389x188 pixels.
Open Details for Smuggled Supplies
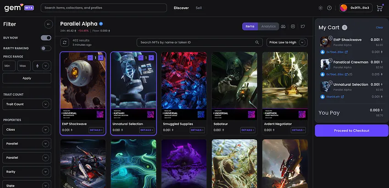pos(197,130)
